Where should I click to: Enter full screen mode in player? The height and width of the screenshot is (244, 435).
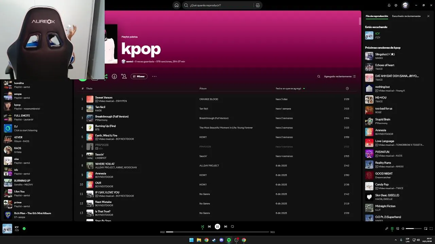point(431,228)
